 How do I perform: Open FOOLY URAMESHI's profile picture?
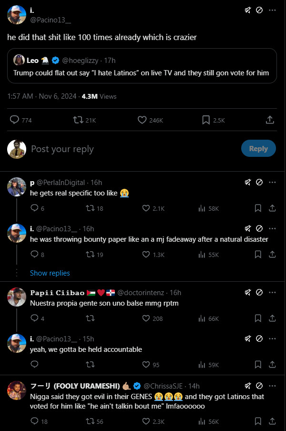coord(17,390)
